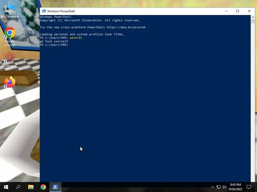
Task: Close the Windows PowerShell window
Action: (249, 11)
